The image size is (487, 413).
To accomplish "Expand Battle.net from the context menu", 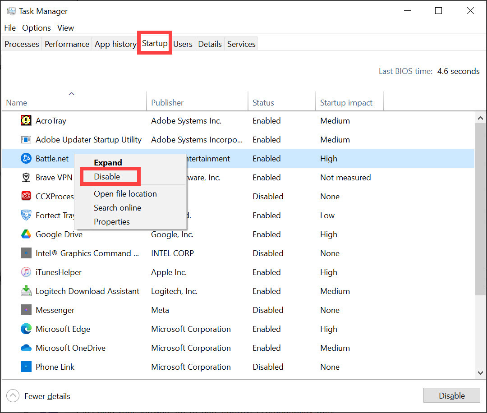I will point(107,162).
